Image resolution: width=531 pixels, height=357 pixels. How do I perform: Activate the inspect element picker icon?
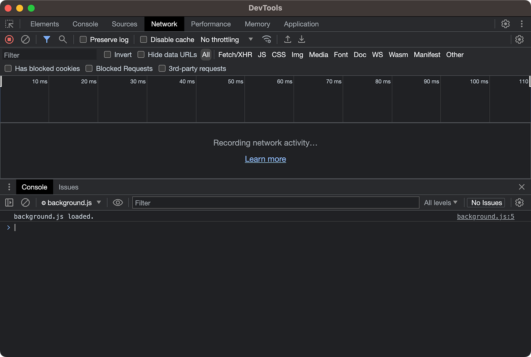(x=9, y=24)
